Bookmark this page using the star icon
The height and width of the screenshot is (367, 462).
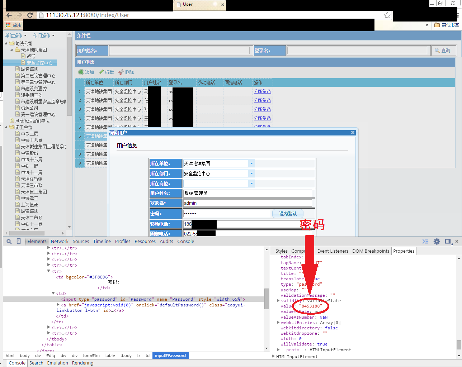[x=387, y=15]
